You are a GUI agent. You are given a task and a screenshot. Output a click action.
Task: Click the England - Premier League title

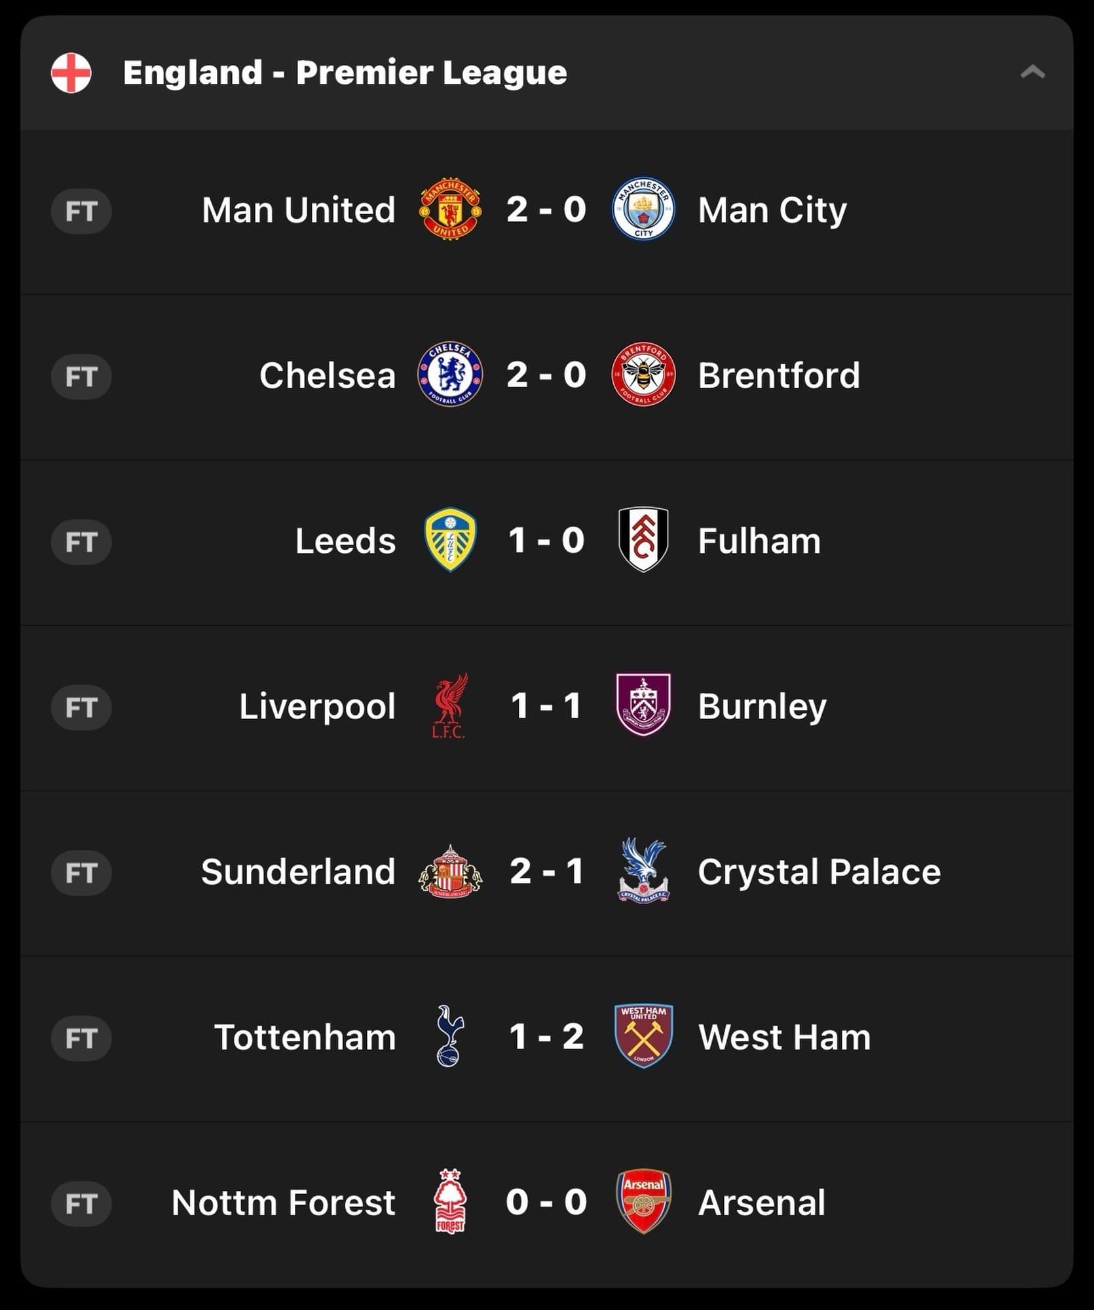click(x=345, y=73)
